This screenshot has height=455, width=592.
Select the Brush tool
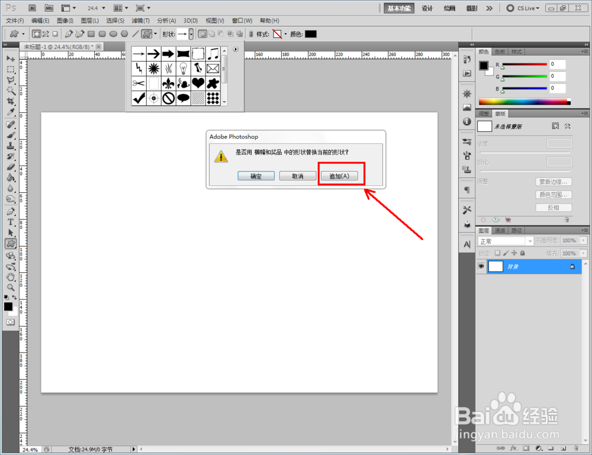[11, 135]
